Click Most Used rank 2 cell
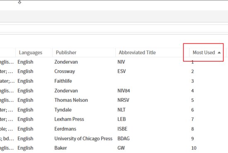 click(x=192, y=72)
